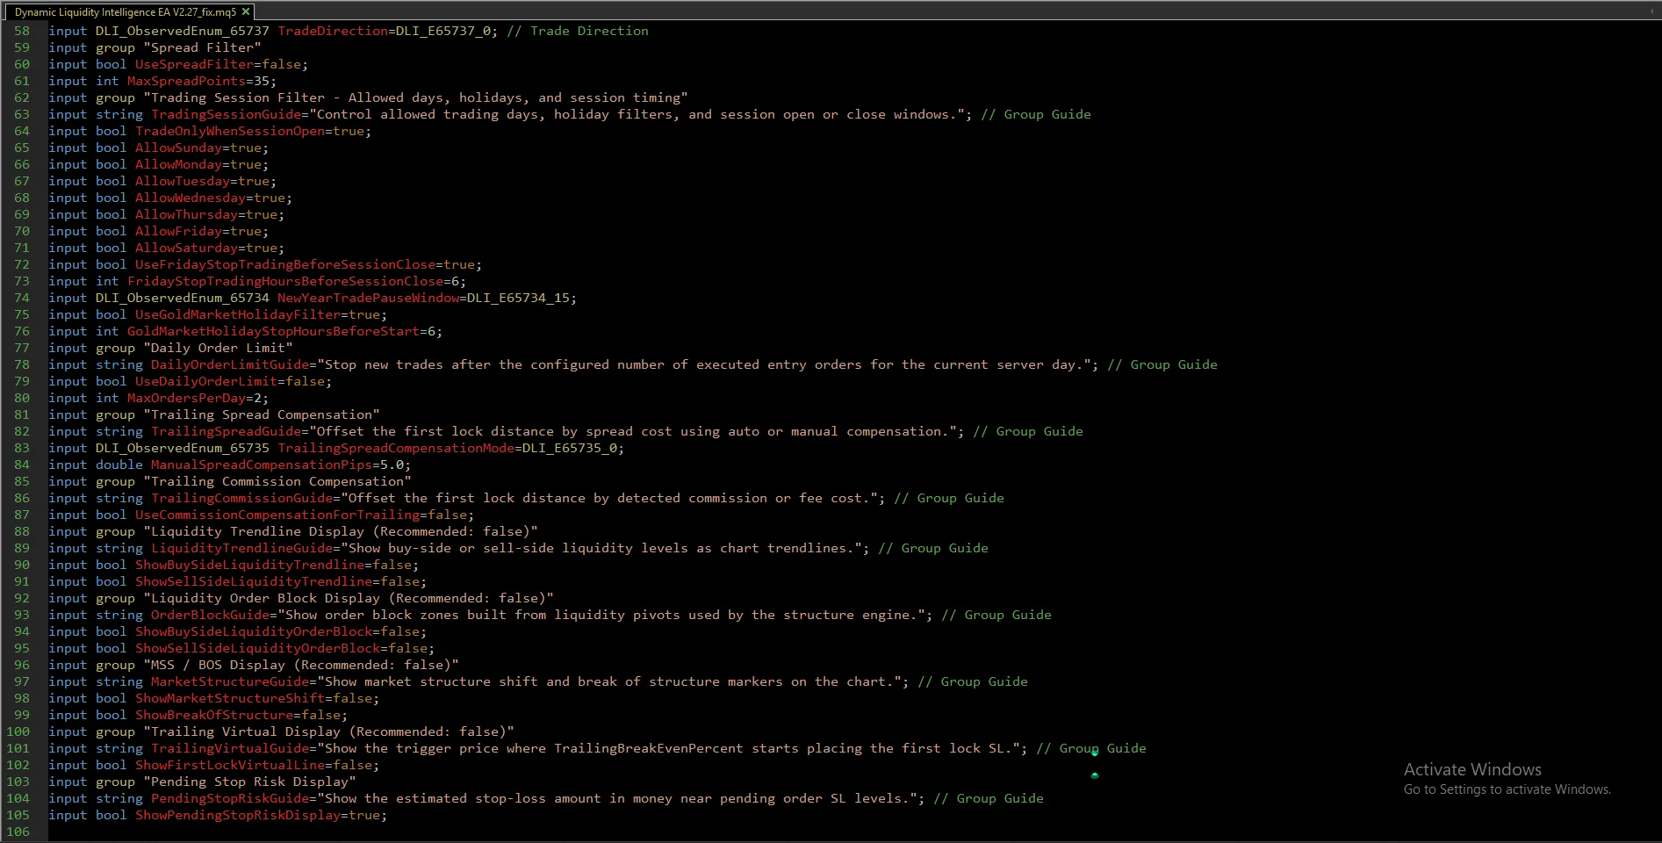
Task: Click the ShowFirstLockVirtualLine variable name
Action: [230, 765]
